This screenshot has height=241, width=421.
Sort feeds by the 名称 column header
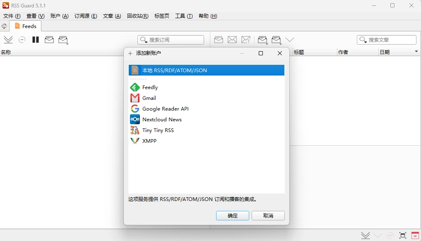pyautogui.click(x=6, y=52)
